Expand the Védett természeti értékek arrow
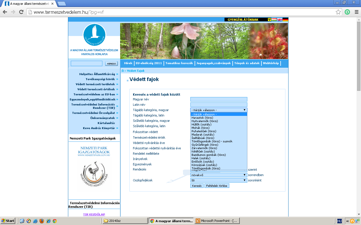Viewport: 361px width, 225px height. (117, 89)
